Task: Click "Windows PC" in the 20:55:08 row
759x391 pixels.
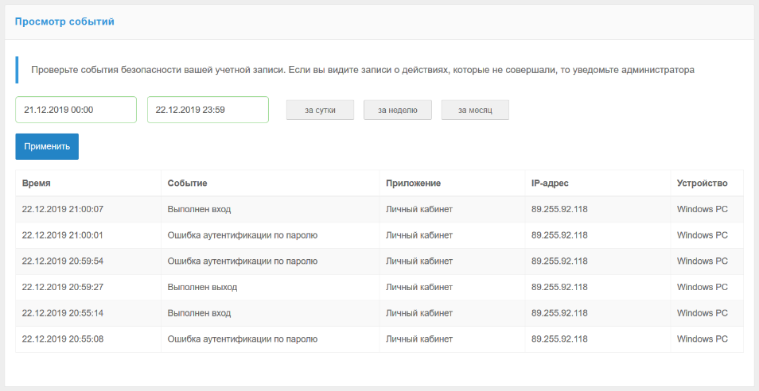Action: pos(702,339)
